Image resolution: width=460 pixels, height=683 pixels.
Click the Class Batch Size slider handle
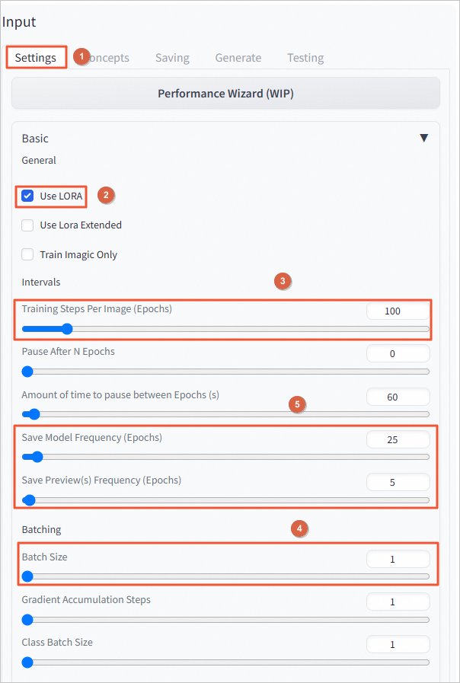point(27,662)
